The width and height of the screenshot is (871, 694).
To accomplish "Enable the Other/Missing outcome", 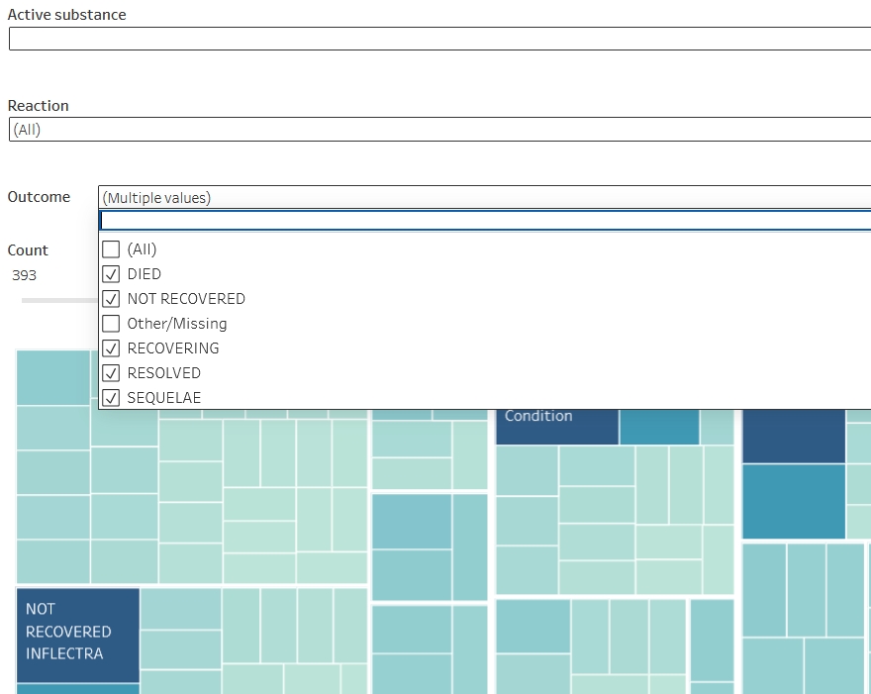I will point(111,324).
